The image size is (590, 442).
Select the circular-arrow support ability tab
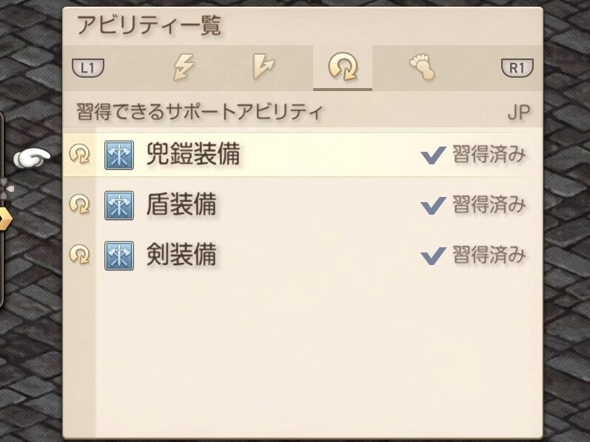(343, 68)
